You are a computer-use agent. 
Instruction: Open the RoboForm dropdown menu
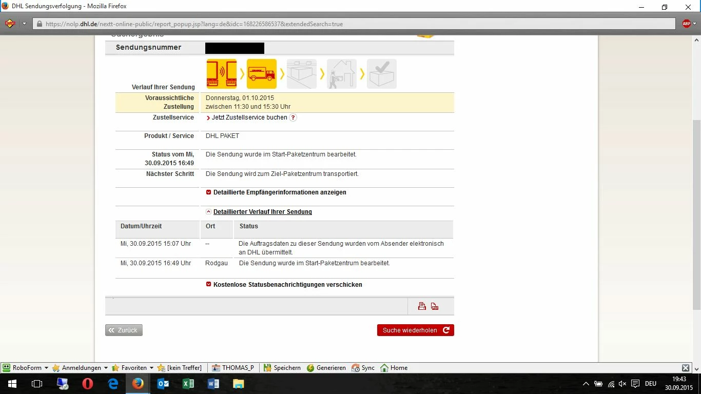coord(25,368)
